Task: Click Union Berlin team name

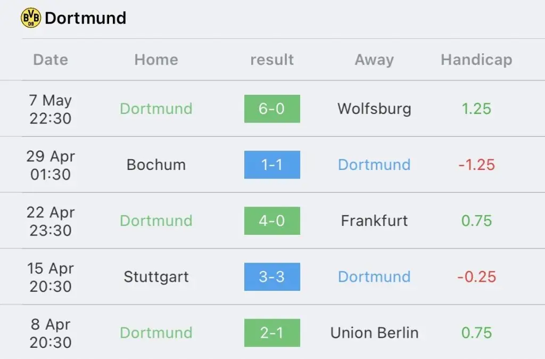Action: coord(374,333)
